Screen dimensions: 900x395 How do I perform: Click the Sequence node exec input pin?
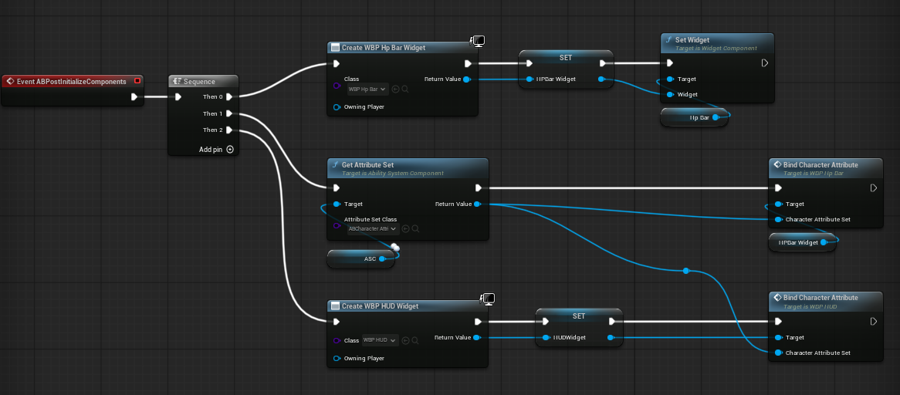178,97
